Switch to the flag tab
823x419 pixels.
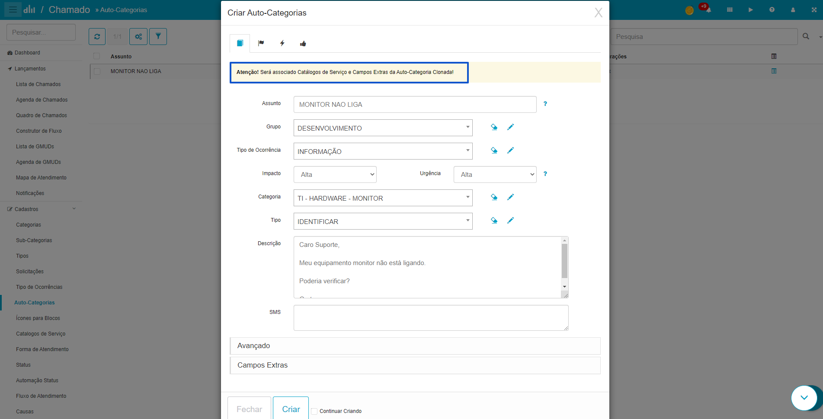pos(261,43)
